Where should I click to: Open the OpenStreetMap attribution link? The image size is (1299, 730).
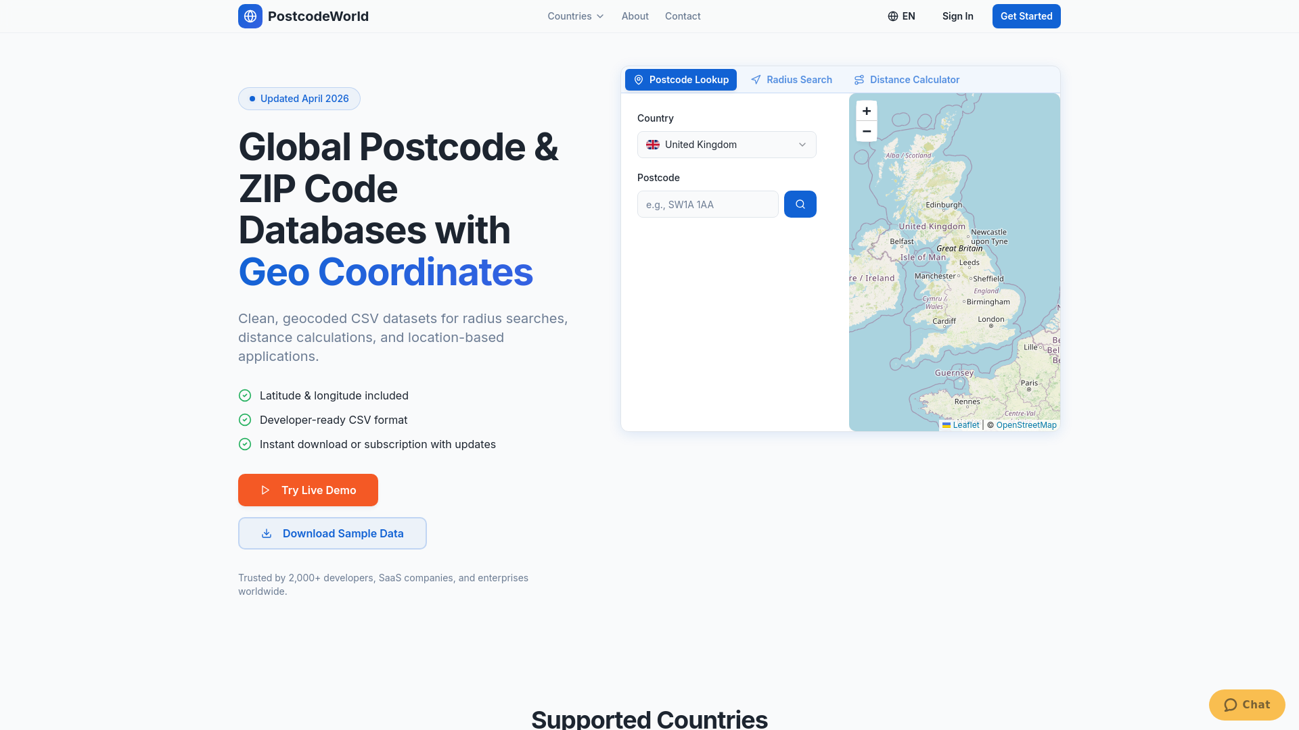1026,425
